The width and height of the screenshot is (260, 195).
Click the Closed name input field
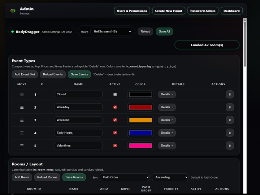pyautogui.click(x=78, y=94)
